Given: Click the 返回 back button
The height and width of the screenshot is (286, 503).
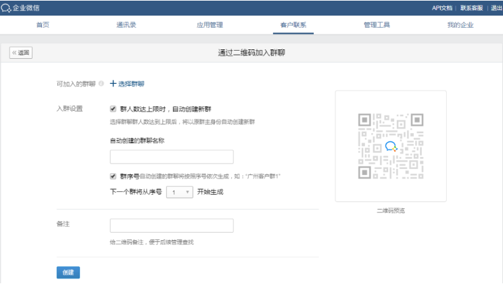Looking at the screenshot, I should point(21,53).
